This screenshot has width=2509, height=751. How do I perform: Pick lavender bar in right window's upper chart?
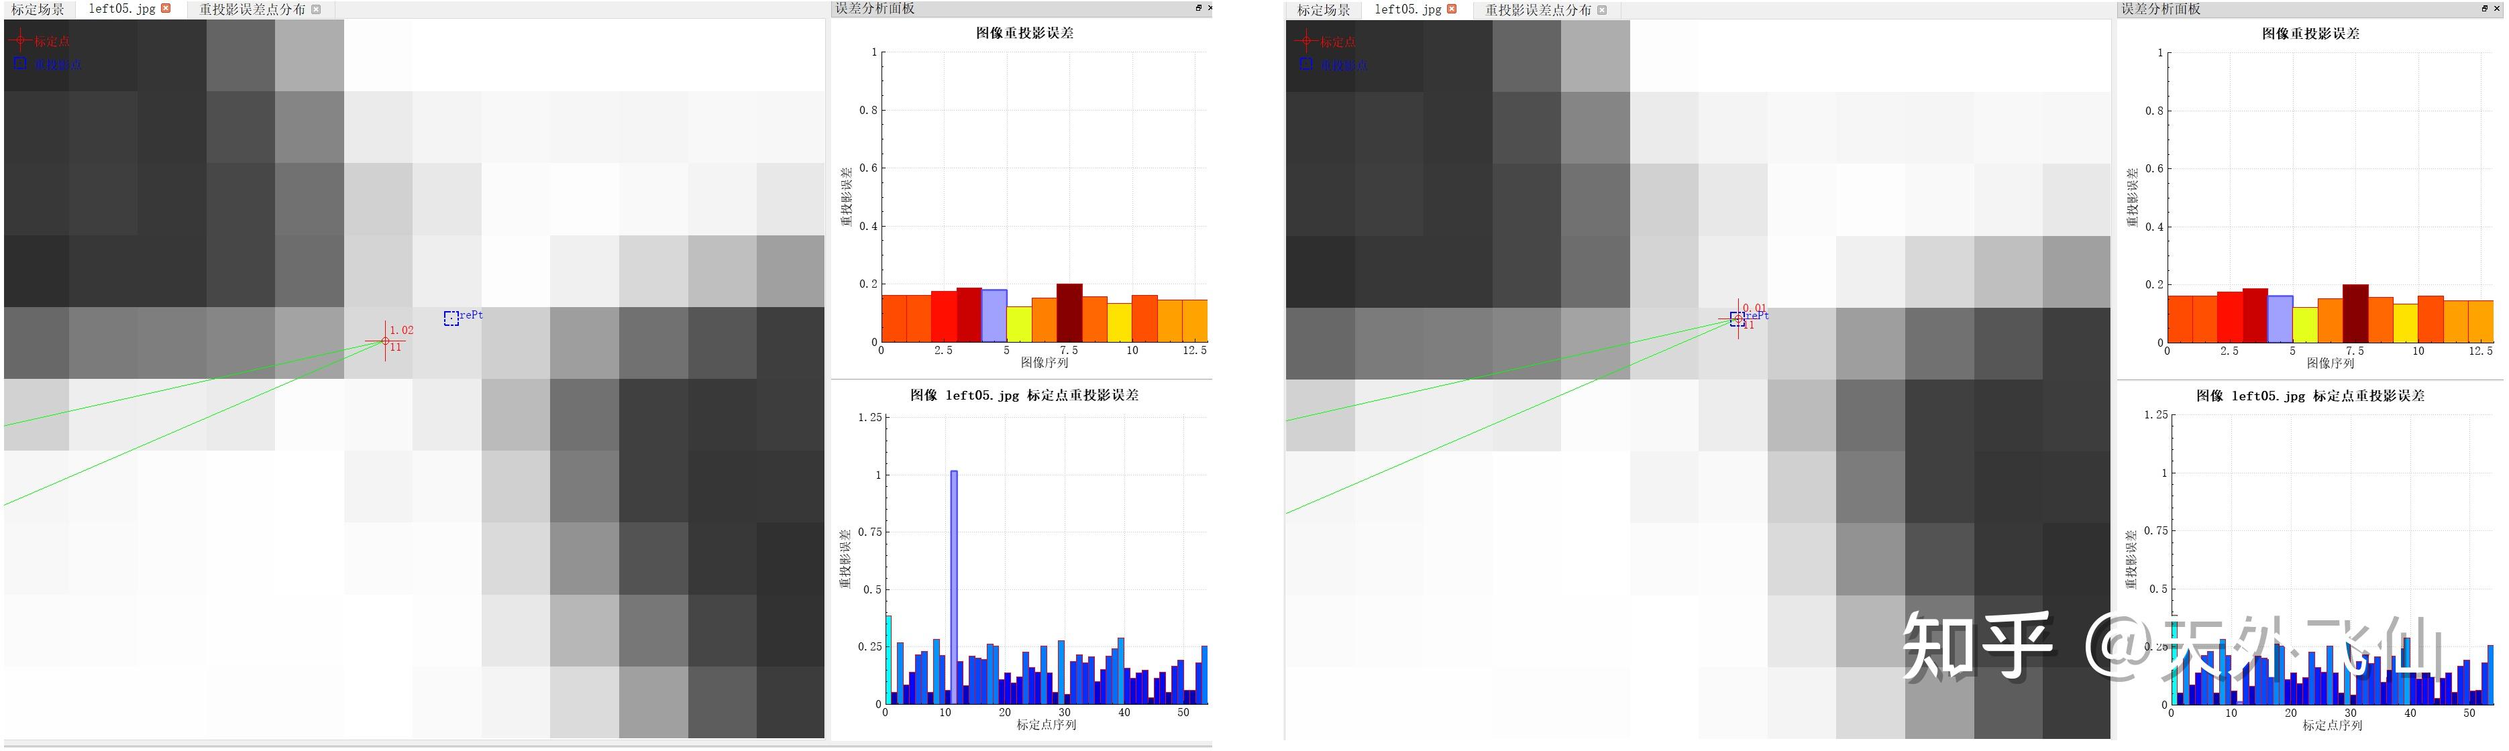click(2280, 318)
